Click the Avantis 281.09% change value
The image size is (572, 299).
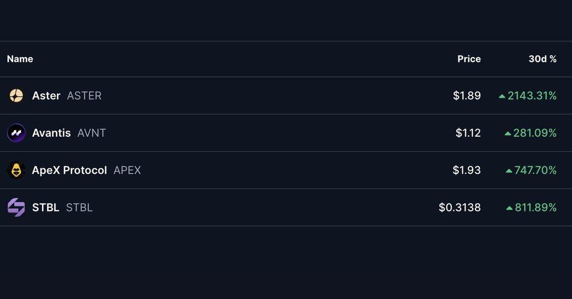pyautogui.click(x=535, y=133)
